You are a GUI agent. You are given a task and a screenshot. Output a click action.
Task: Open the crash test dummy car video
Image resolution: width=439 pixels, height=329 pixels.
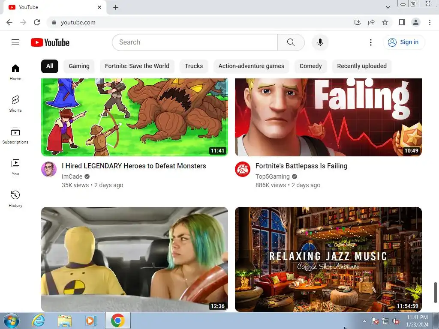[134, 259]
